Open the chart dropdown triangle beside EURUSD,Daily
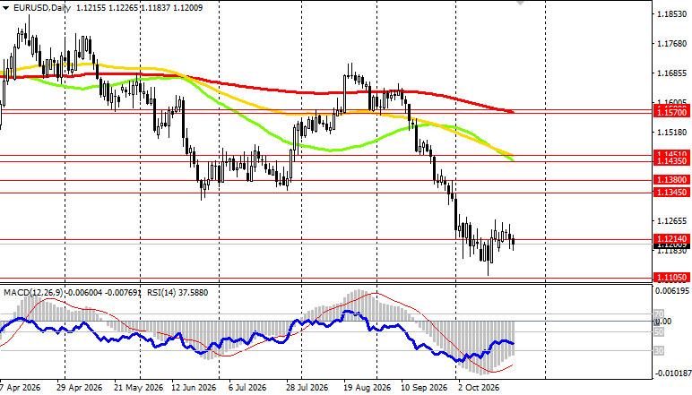This screenshot has height=395, width=692. click(5, 8)
